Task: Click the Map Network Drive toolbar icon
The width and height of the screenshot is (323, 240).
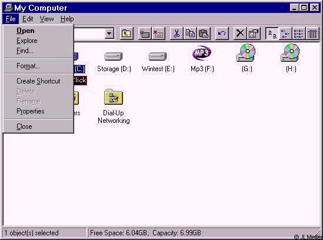Action: click(145, 34)
